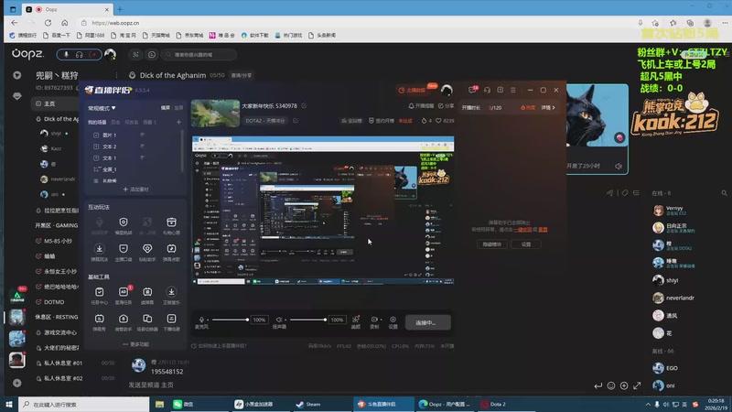
Task: Click 添加素材 add source button
Action: click(x=135, y=190)
